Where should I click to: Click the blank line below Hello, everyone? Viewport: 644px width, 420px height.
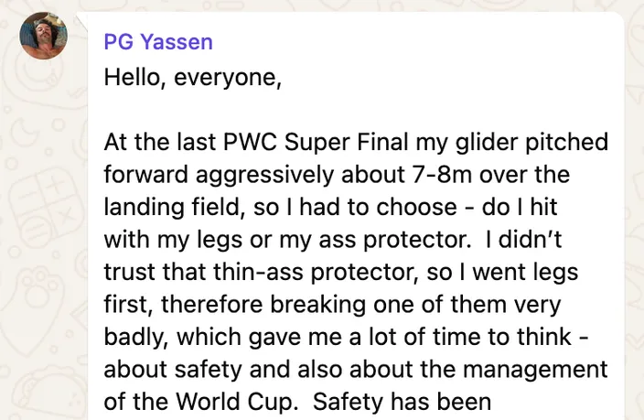click(x=356, y=109)
